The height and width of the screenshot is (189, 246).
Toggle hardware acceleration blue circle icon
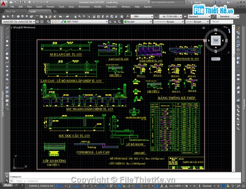223,186
